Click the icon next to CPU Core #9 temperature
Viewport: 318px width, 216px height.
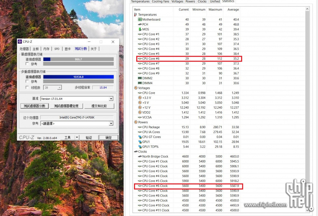[x=140, y=73]
